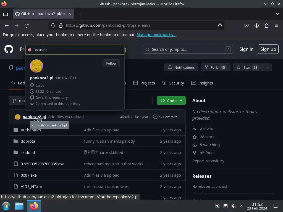283x212 pixels.
Task: Expand hidden system tray icons
Action: tap(241, 206)
